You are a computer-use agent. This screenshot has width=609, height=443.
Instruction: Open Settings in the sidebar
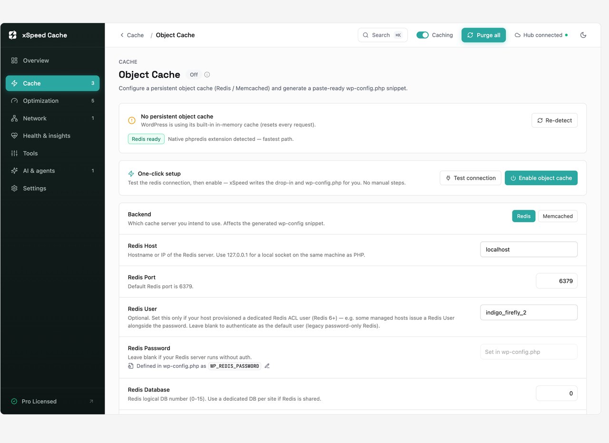coord(52,188)
